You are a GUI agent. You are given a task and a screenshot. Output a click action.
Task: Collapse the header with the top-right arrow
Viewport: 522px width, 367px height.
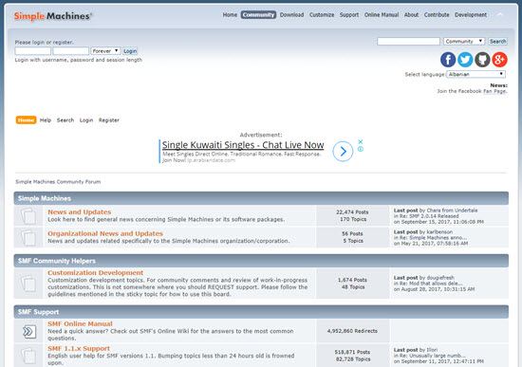[499, 15]
